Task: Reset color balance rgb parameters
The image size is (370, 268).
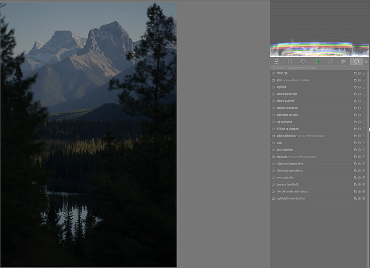Action: pyautogui.click(x=359, y=94)
